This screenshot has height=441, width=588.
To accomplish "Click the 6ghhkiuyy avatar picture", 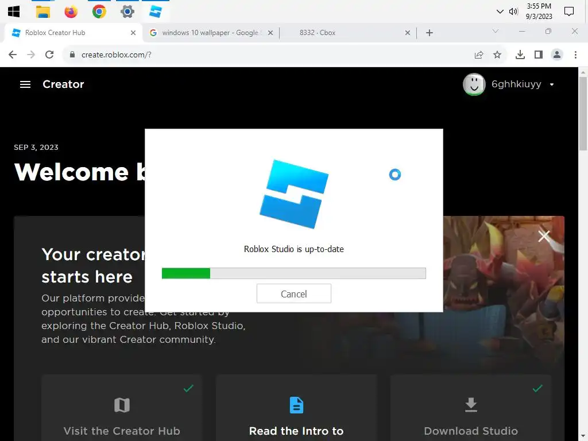I will click(474, 84).
